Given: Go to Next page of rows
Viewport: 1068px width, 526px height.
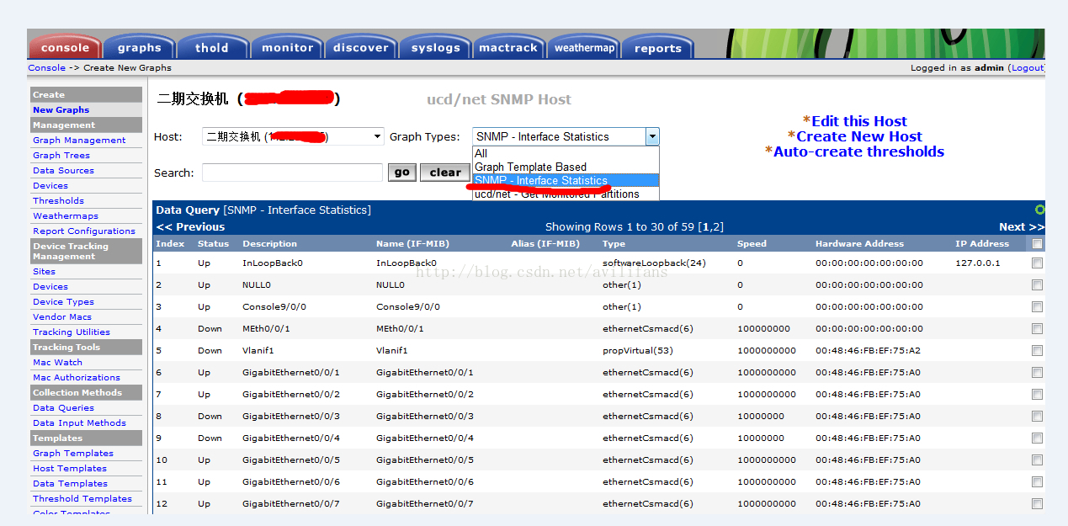Looking at the screenshot, I should pyautogui.click(x=1021, y=226).
